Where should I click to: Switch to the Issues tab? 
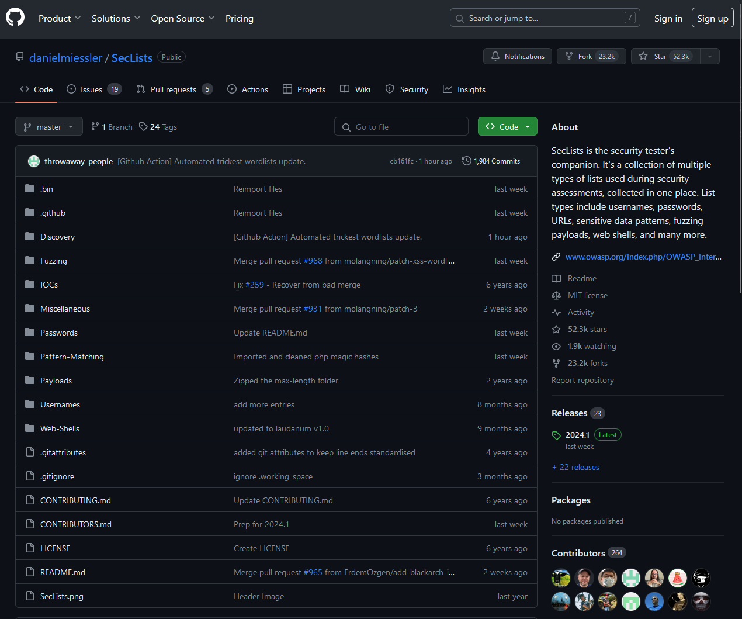94,89
